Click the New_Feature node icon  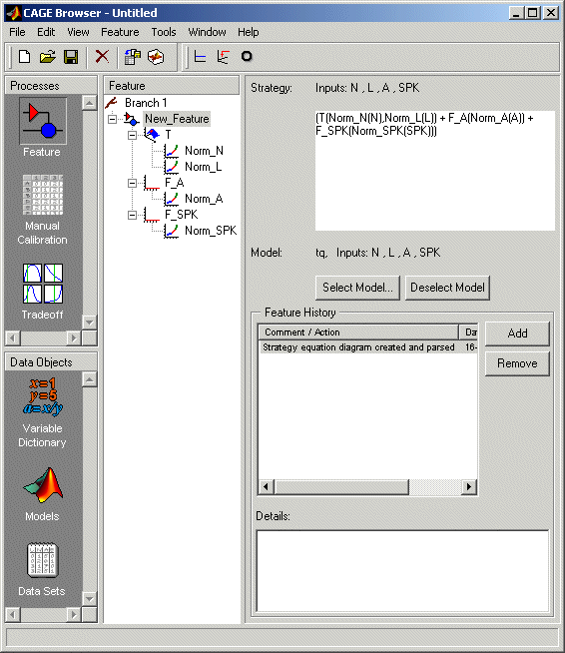pyautogui.click(x=132, y=119)
